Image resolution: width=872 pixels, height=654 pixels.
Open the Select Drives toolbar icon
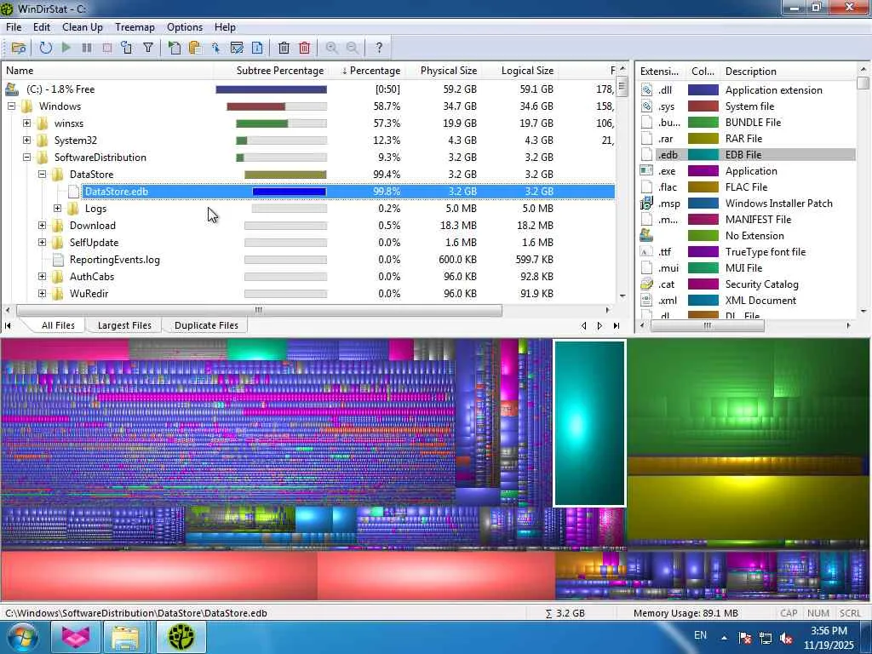(19, 48)
